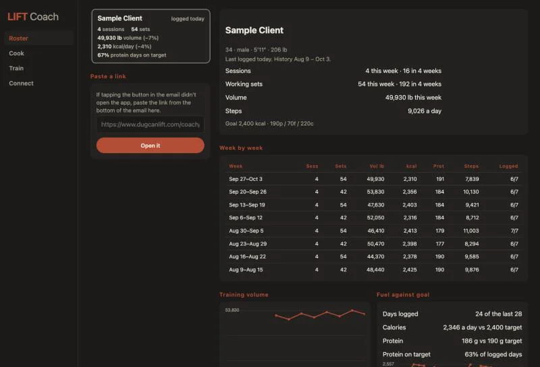Click the '186 g vs 190 g target' value
The height and width of the screenshot is (367, 540).
(x=491, y=341)
